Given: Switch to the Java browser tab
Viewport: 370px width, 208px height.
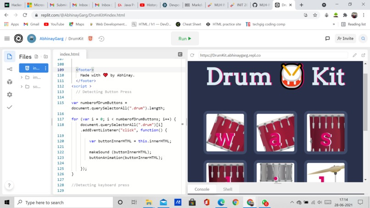Looking at the screenshot, I should (126, 5).
